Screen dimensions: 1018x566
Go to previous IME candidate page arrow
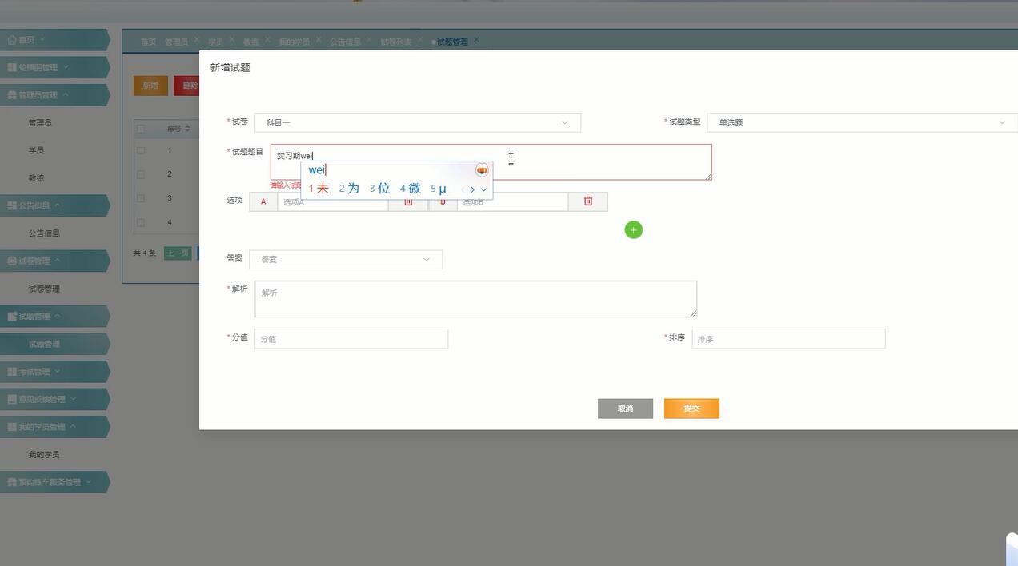(463, 189)
